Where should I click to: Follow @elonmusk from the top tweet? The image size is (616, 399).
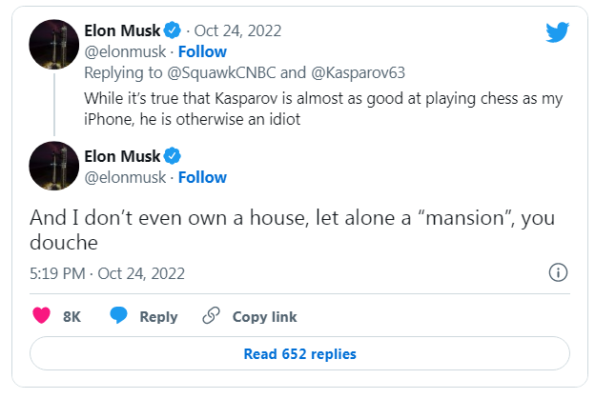click(x=202, y=51)
